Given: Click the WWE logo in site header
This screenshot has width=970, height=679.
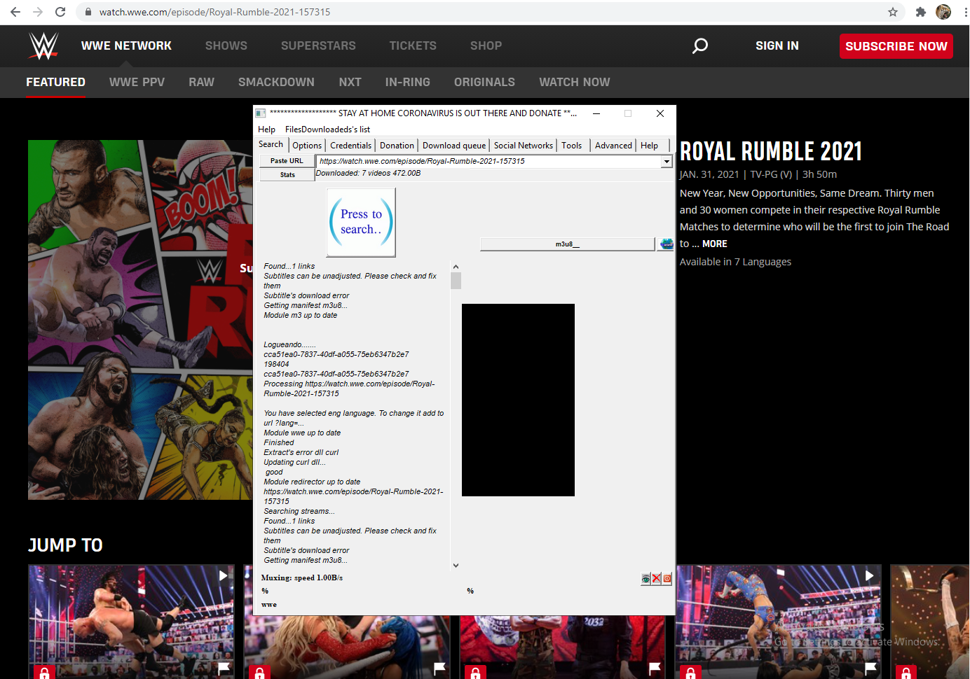Looking at the screenshot, I should coord(43,45).
